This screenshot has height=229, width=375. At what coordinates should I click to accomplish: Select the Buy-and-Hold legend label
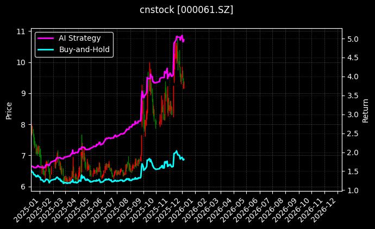[84, 49]
